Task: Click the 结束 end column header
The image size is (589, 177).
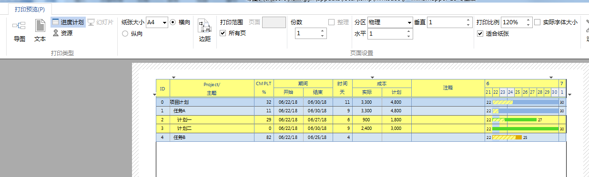Action: (x=318, y=92)
